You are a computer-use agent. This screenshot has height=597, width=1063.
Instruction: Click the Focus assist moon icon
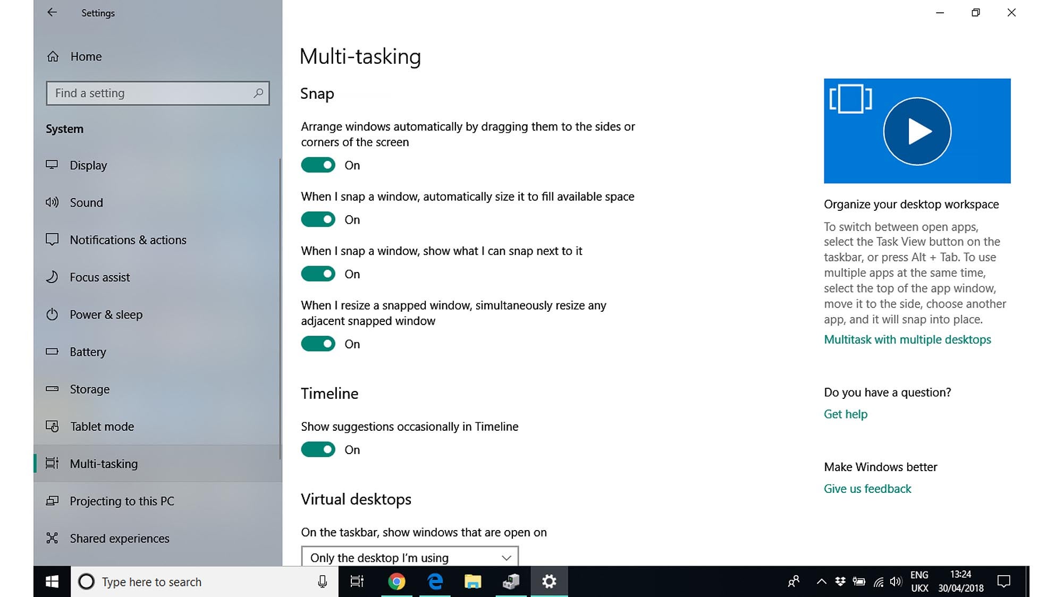(52, 277)
